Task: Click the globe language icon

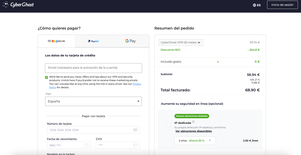Action: (254, 5)
